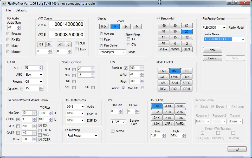Open the Preamp dropdown
Image resolution: width=252 pixels, height=158 pixels.
41,82
